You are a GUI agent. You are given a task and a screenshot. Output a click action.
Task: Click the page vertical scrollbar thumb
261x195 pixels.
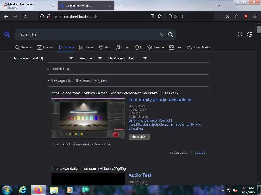point(259,29)
